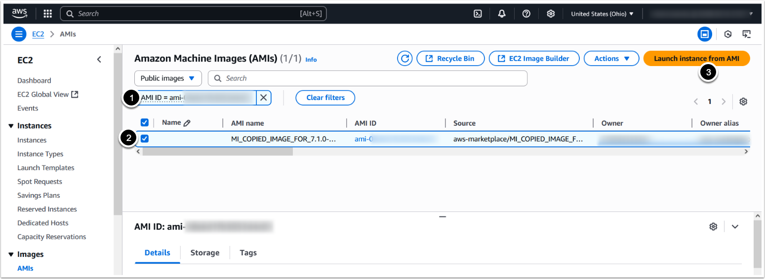The image size is (765, 279).
Task: Open Reserved Instances in sidebar
Action: (x=47, y=209)
